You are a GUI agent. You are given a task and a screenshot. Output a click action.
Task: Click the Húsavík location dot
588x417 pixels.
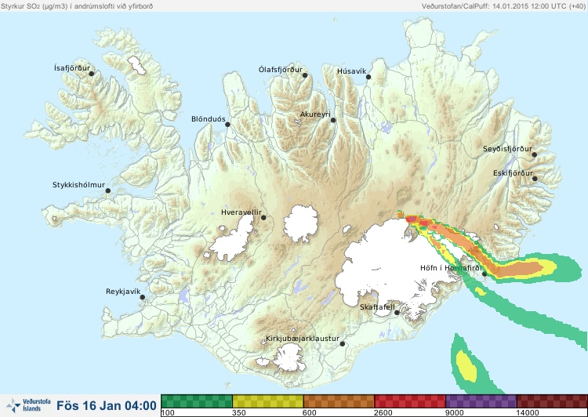[x=368, y=77]
